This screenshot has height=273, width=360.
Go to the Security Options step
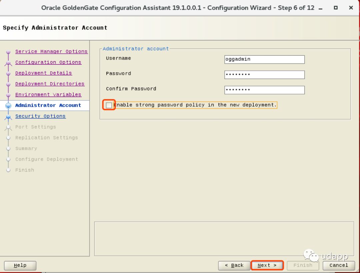click(40, 116)
